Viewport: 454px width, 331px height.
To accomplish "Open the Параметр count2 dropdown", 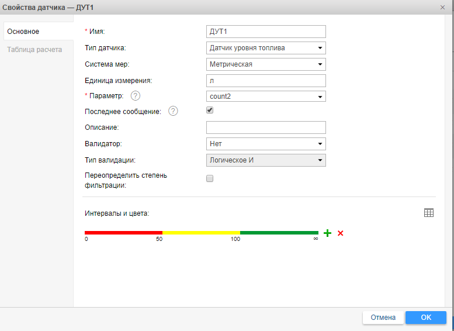I will pyautogui.click(x=266, y=96).
